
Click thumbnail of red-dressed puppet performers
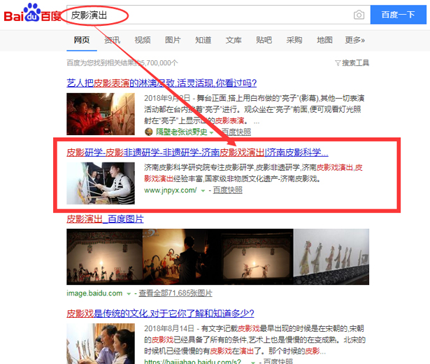101,114
